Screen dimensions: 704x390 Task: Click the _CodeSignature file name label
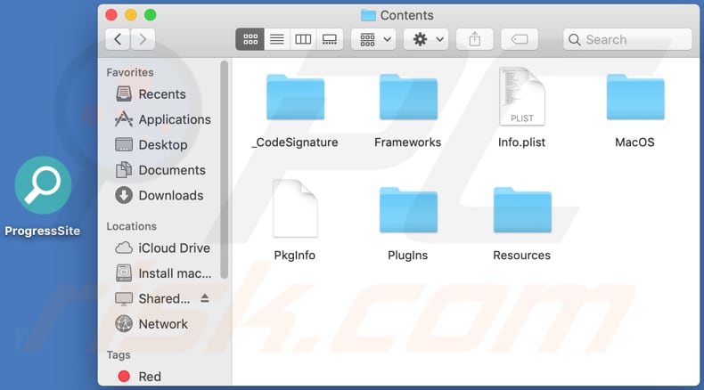295,142
